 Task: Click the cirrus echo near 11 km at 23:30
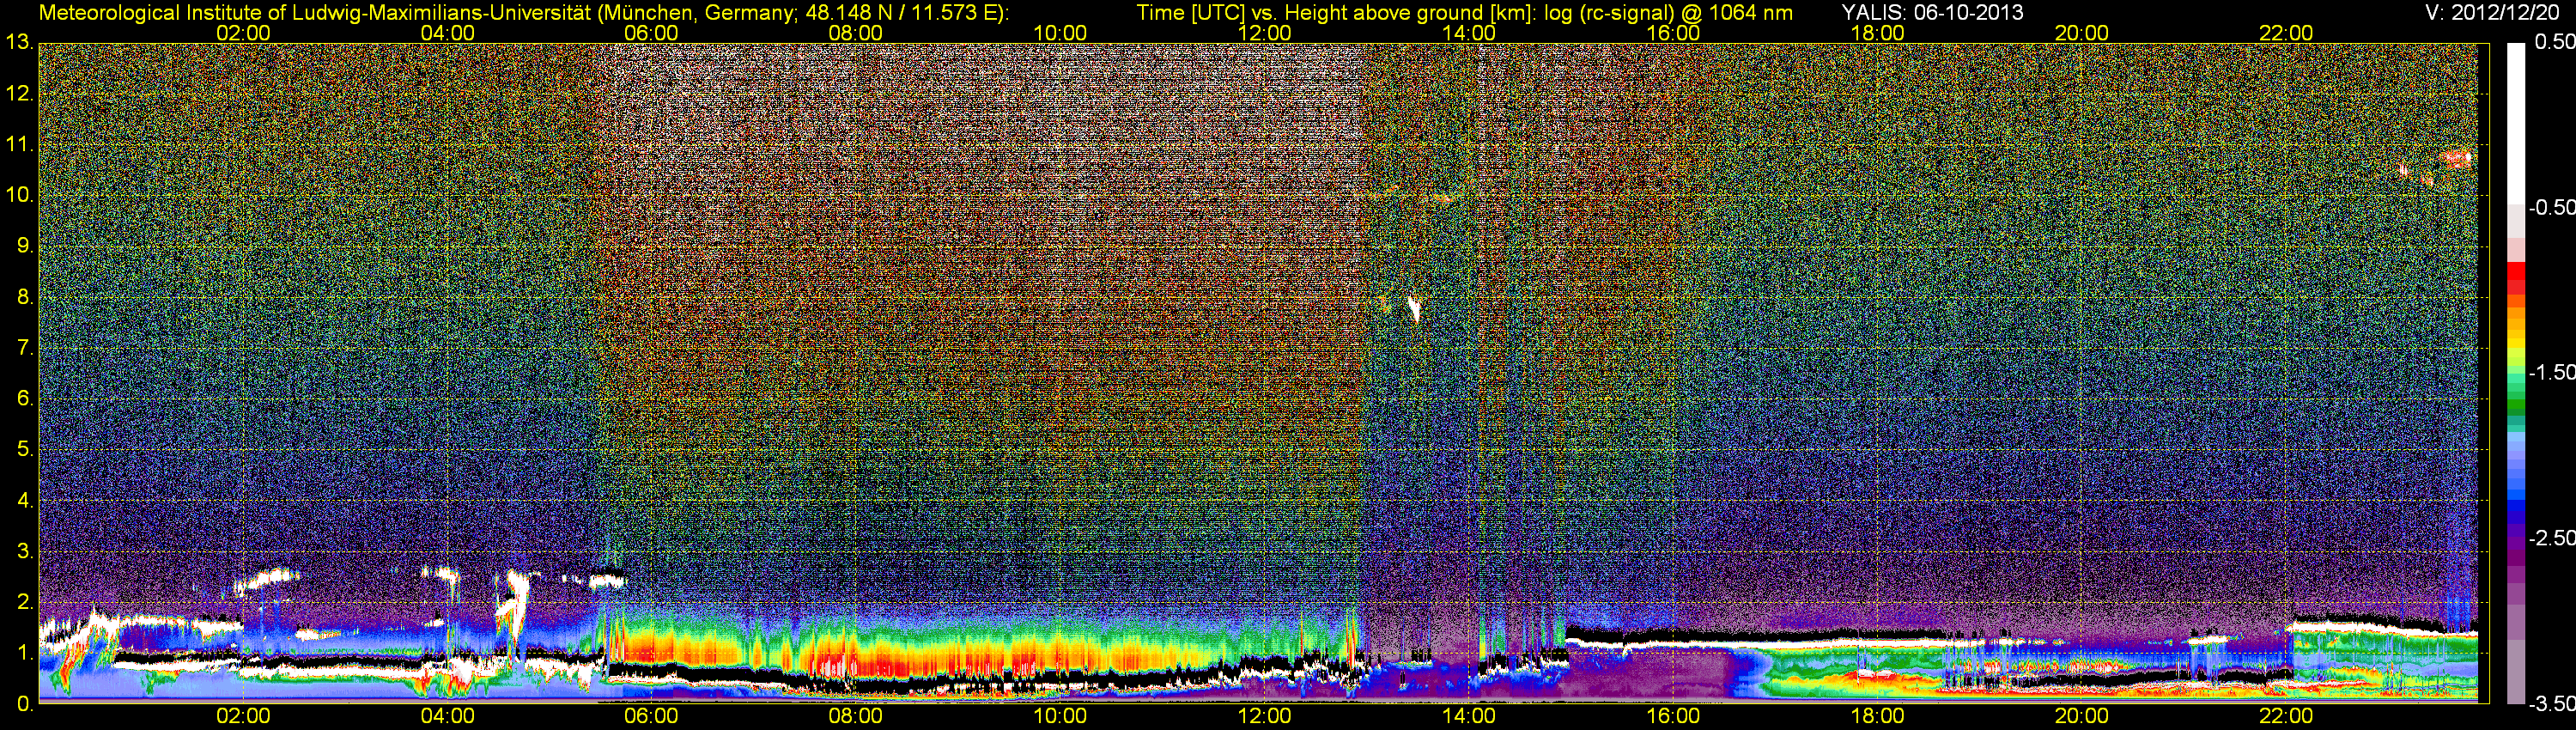[2456, 158]
